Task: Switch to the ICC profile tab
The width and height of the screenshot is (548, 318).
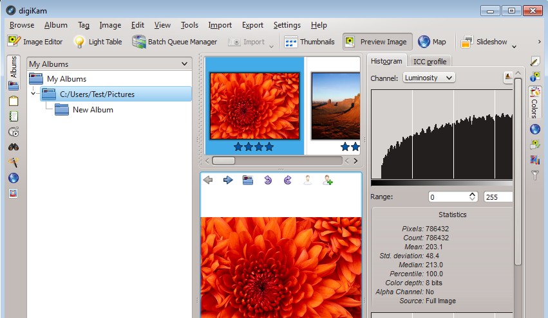Action: (x=430, y=62)
